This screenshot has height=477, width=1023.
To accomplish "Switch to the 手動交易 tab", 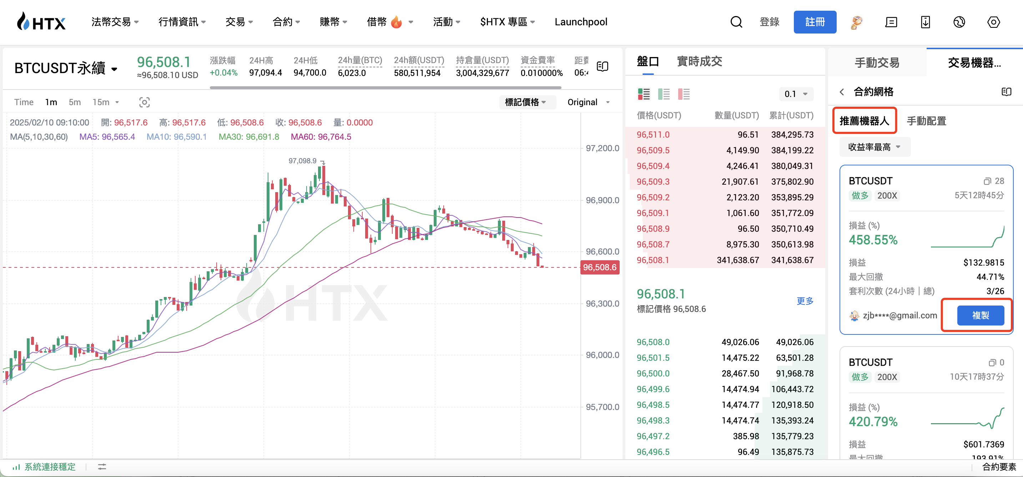I will tap(877, 63).
